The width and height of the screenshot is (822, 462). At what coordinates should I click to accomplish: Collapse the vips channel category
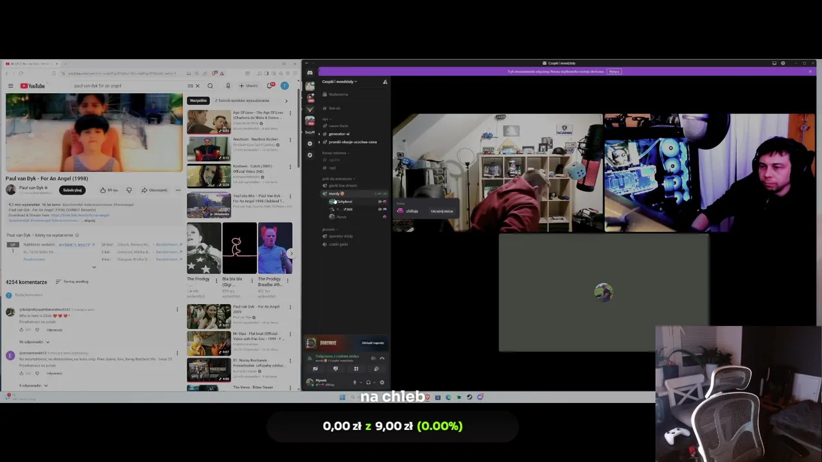pyautogui.click(x=327, y=119)
